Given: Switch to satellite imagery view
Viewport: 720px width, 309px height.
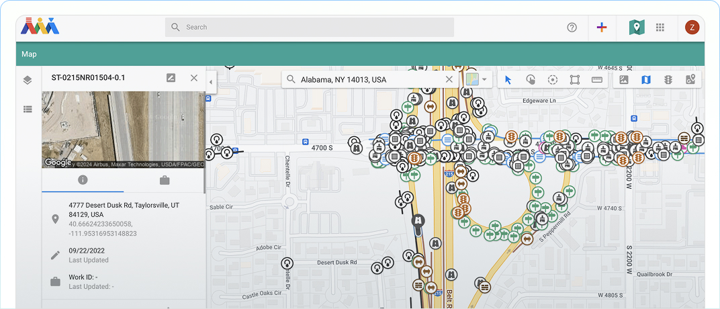Looking at the screenshot, I should click(x=623, y=79).
